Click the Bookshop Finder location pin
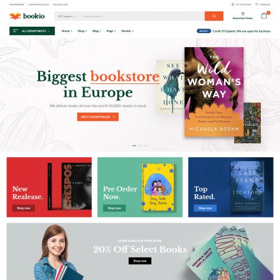 click(243, 14)
